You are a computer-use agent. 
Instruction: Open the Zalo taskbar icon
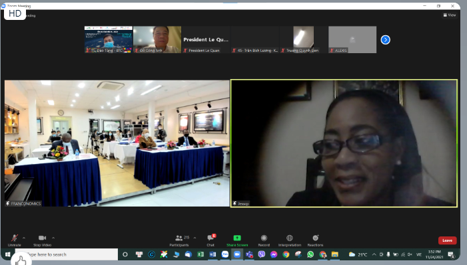coord(225,254)
